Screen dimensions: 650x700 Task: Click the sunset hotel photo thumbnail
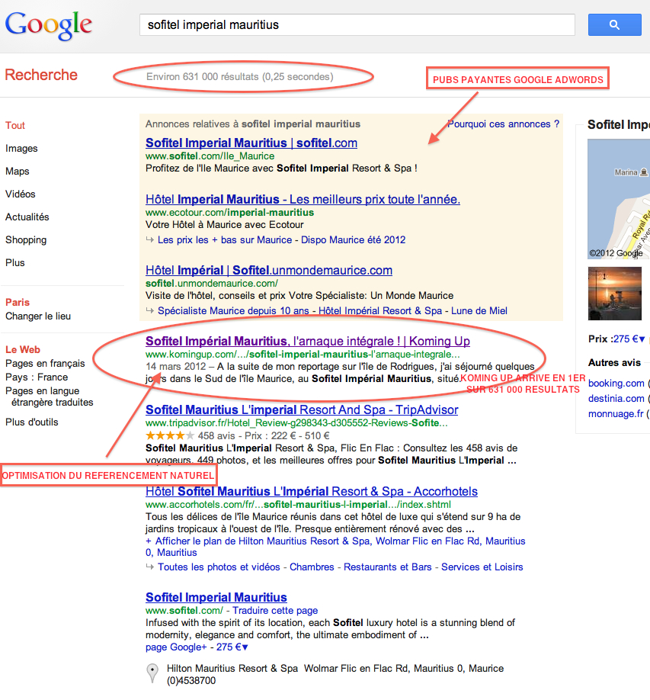tap(615, 294)
